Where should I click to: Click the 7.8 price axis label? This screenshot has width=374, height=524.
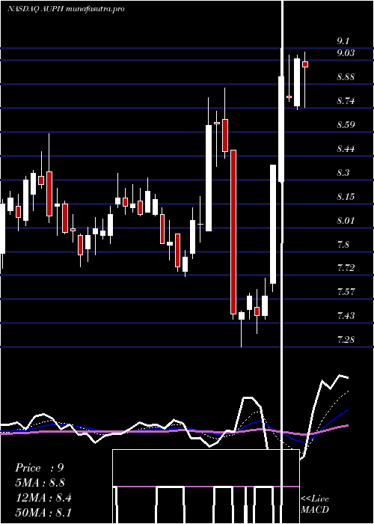[343, 244]
